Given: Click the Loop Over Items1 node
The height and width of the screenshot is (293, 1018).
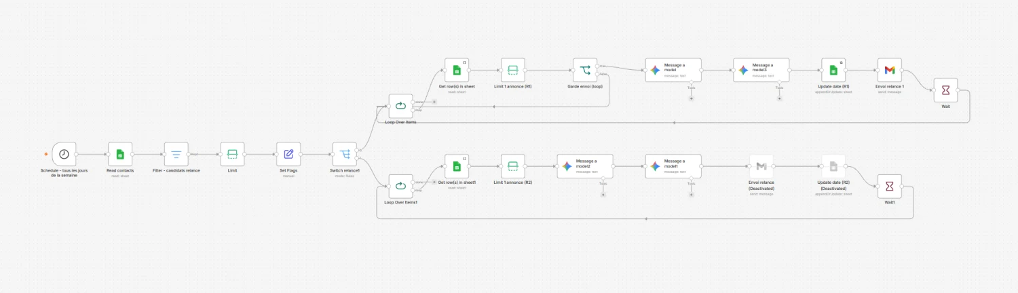Looking at the screenshot, I should (x=400, y=186).
